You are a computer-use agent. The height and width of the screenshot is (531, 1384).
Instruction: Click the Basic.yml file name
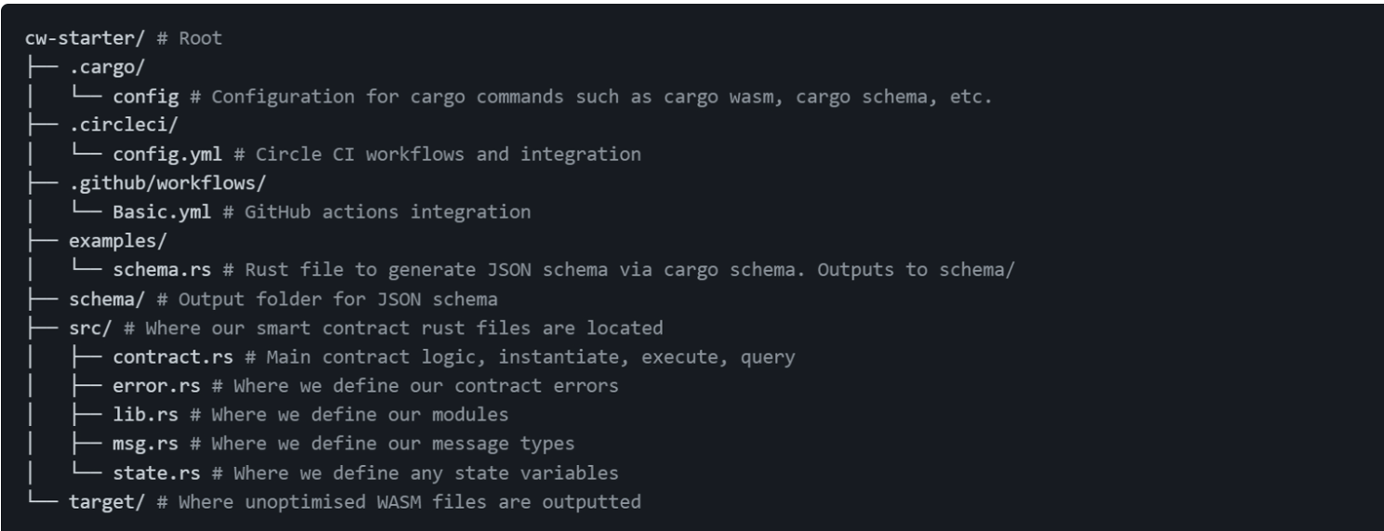tap(162, 212)
